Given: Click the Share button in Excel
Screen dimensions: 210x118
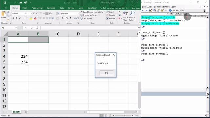Looking at the screenshot, I should pos(136,8).
